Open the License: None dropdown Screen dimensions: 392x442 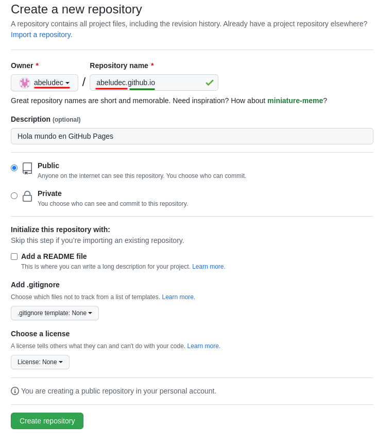[x=40, y=362]
